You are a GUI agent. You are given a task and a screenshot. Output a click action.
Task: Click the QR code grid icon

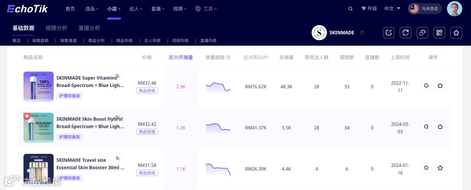tap(439, 33)
